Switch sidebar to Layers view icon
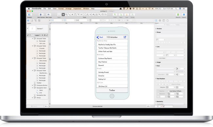 pos(28,21)
